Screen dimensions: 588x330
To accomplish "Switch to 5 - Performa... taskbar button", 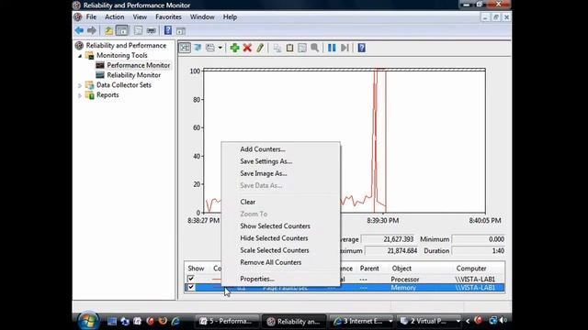I will point(227,321).
